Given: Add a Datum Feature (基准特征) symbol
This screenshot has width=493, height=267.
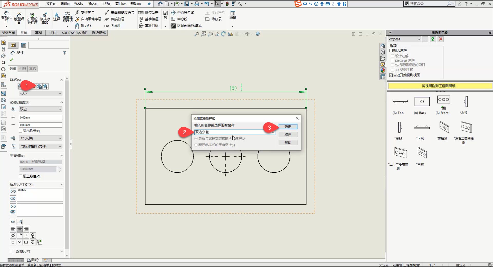Looking at the screenshot, I should pos(148,19).
